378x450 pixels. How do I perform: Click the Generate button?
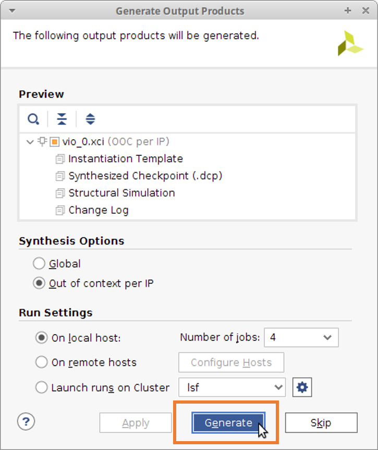(x=228, y=422)
